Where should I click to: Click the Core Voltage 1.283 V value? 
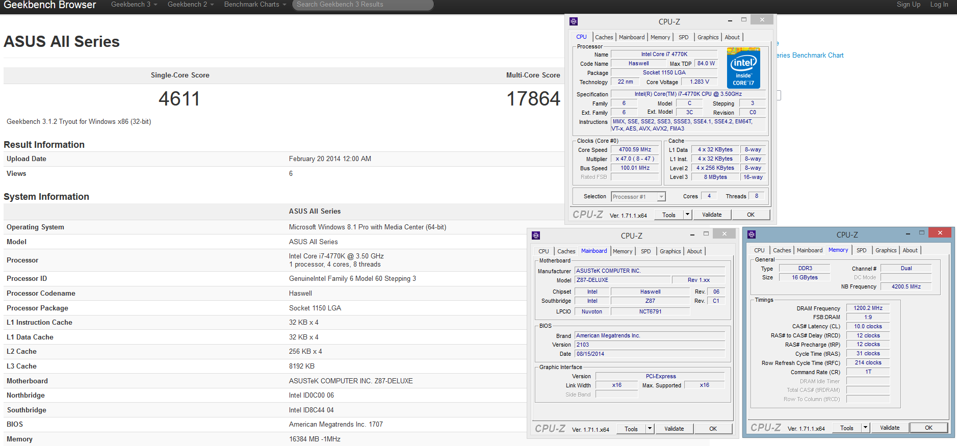[x=700, y=82]
